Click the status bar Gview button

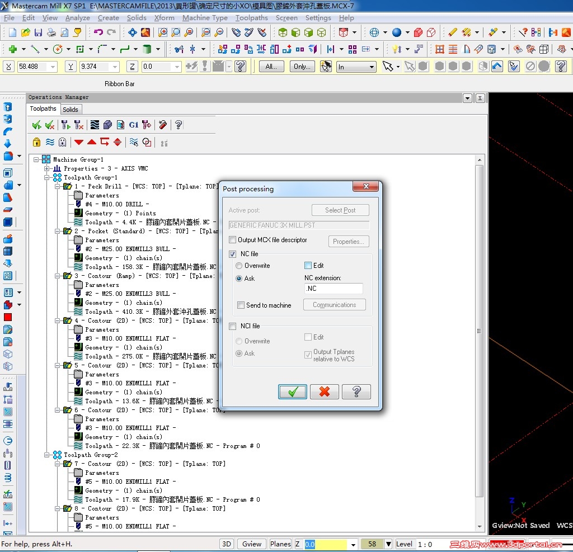[x=252, y=544]
